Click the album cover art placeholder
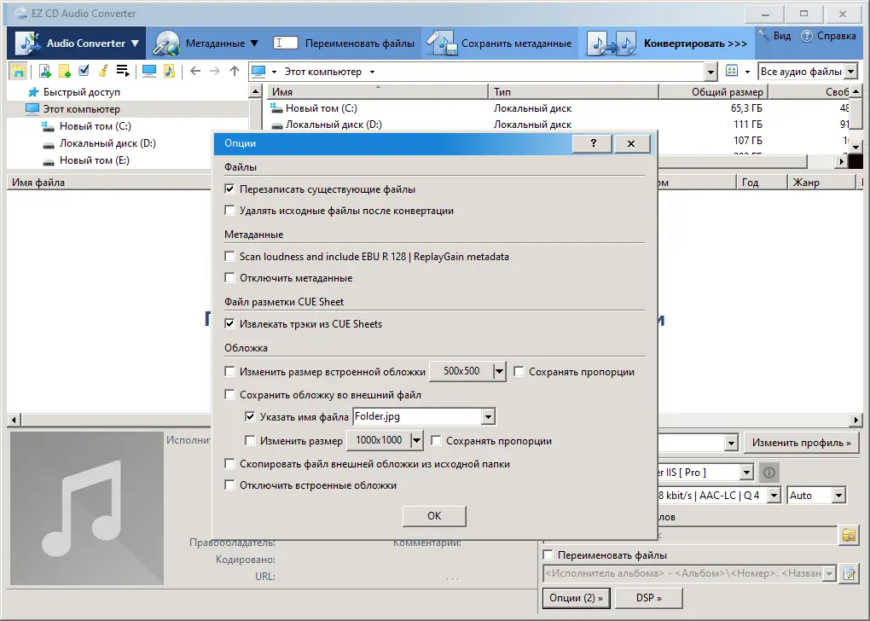Screen dimensions: 870x621 pyautogui.click(x=87, y=509)
